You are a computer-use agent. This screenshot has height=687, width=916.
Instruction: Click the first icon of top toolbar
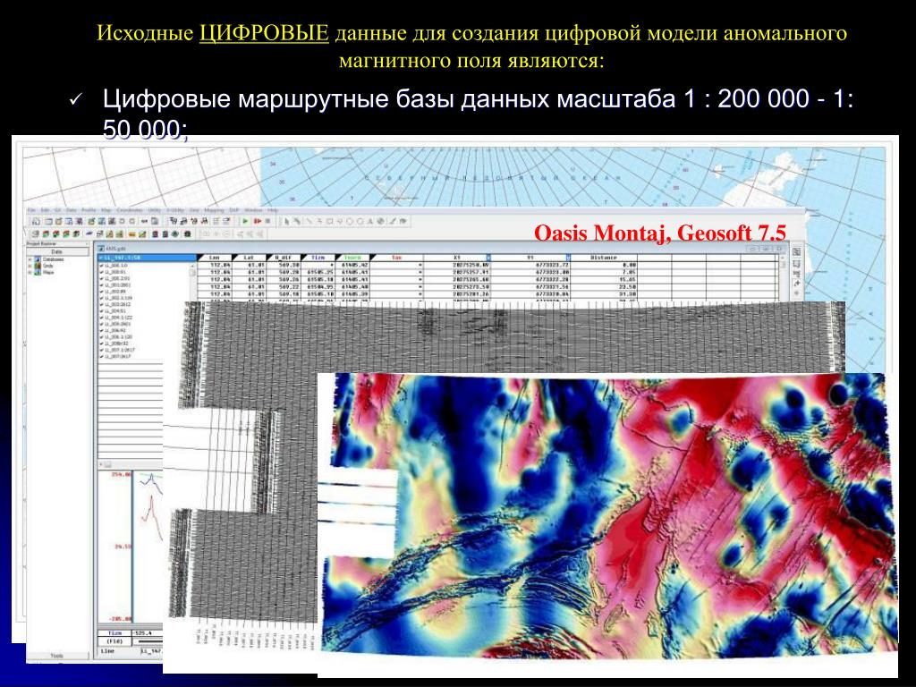[x=36, y=222]
